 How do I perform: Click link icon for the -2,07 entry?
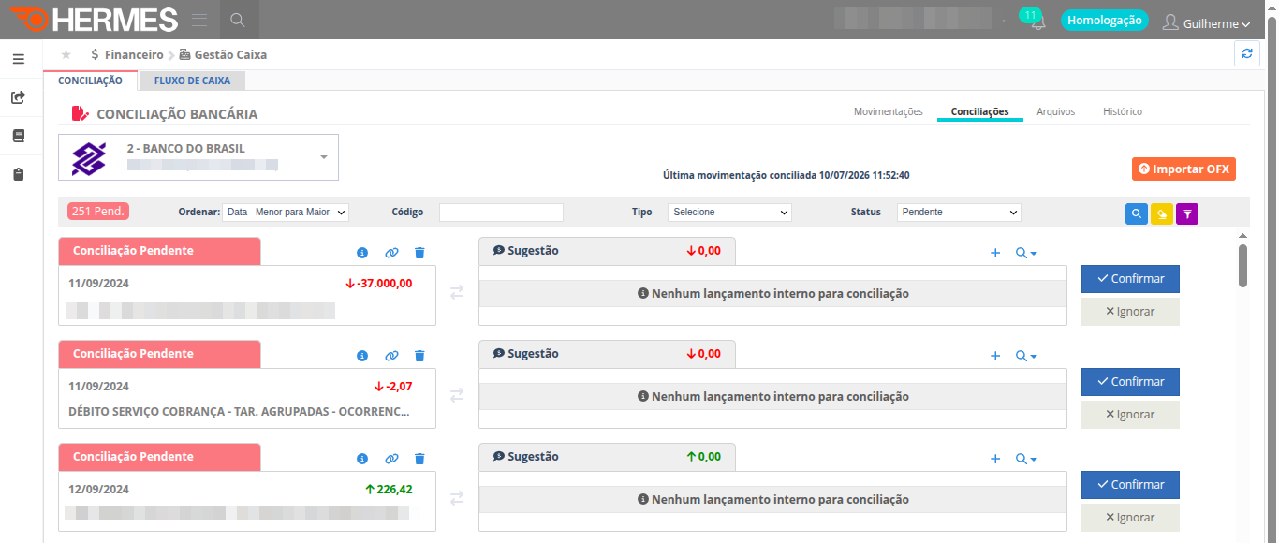pyautogui.click(x=391, y=356)
